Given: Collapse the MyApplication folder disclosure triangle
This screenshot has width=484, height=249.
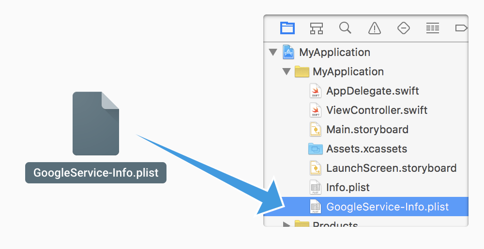Looking at the screenshot, I should click(x=287, y=71).
